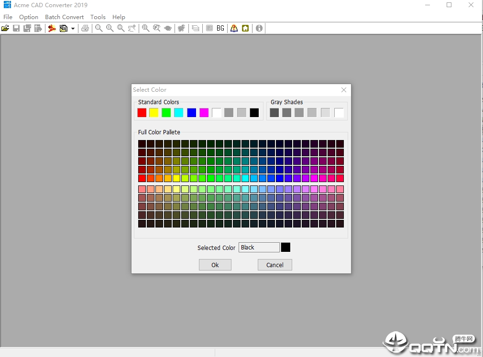This screenshot has width=483, height=357.
Task: Select the Pan hand tool icon
Action: coord(132,28)
